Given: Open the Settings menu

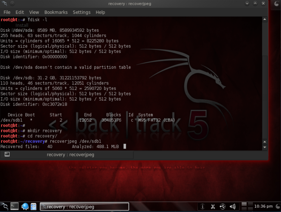Looking at the screenshot, I should 81,12.
